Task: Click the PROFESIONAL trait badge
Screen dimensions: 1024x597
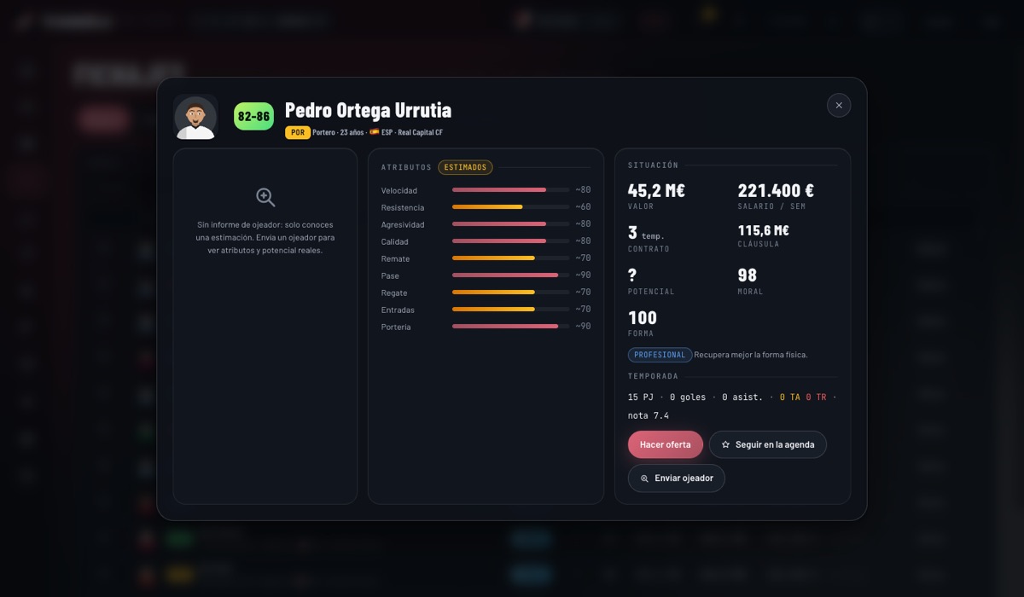Action: 660,355
